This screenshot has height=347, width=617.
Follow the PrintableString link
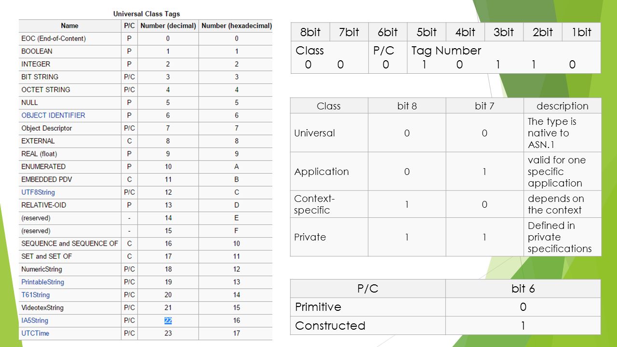[42, 282]
